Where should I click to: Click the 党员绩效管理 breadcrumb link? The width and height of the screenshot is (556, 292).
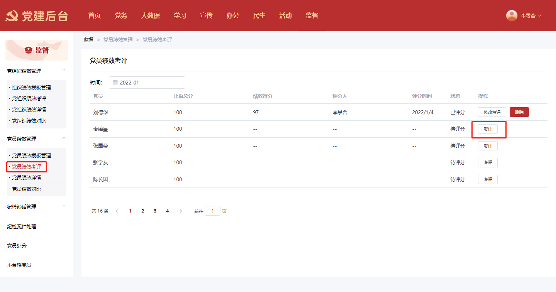(x=118, y=40)
